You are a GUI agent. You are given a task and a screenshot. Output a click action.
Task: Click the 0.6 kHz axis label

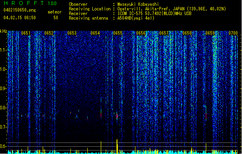(x=3, y=146)
